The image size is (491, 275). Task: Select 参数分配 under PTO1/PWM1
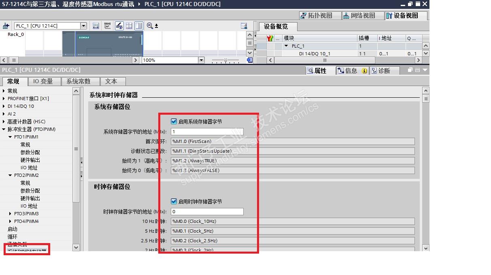30,152
